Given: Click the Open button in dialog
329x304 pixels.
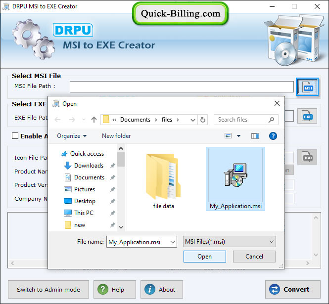Looking at the screenshot, I should tap(205, 257).
